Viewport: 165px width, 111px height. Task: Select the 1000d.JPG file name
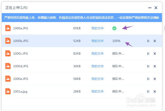21,66
